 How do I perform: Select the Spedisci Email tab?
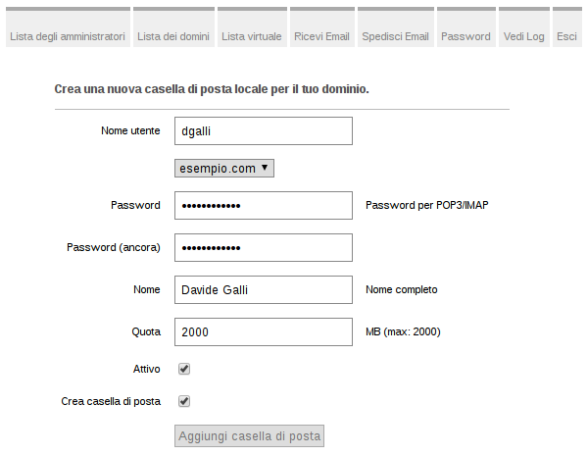[395, 36]
